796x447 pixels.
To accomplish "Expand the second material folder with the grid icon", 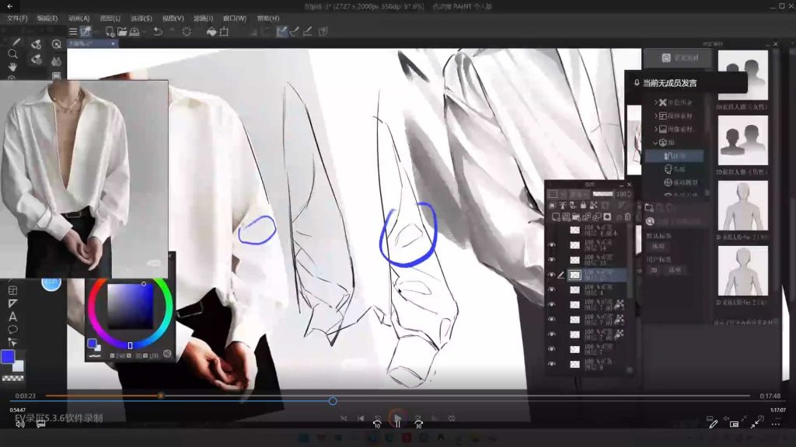I will click(x=655, y=116).
